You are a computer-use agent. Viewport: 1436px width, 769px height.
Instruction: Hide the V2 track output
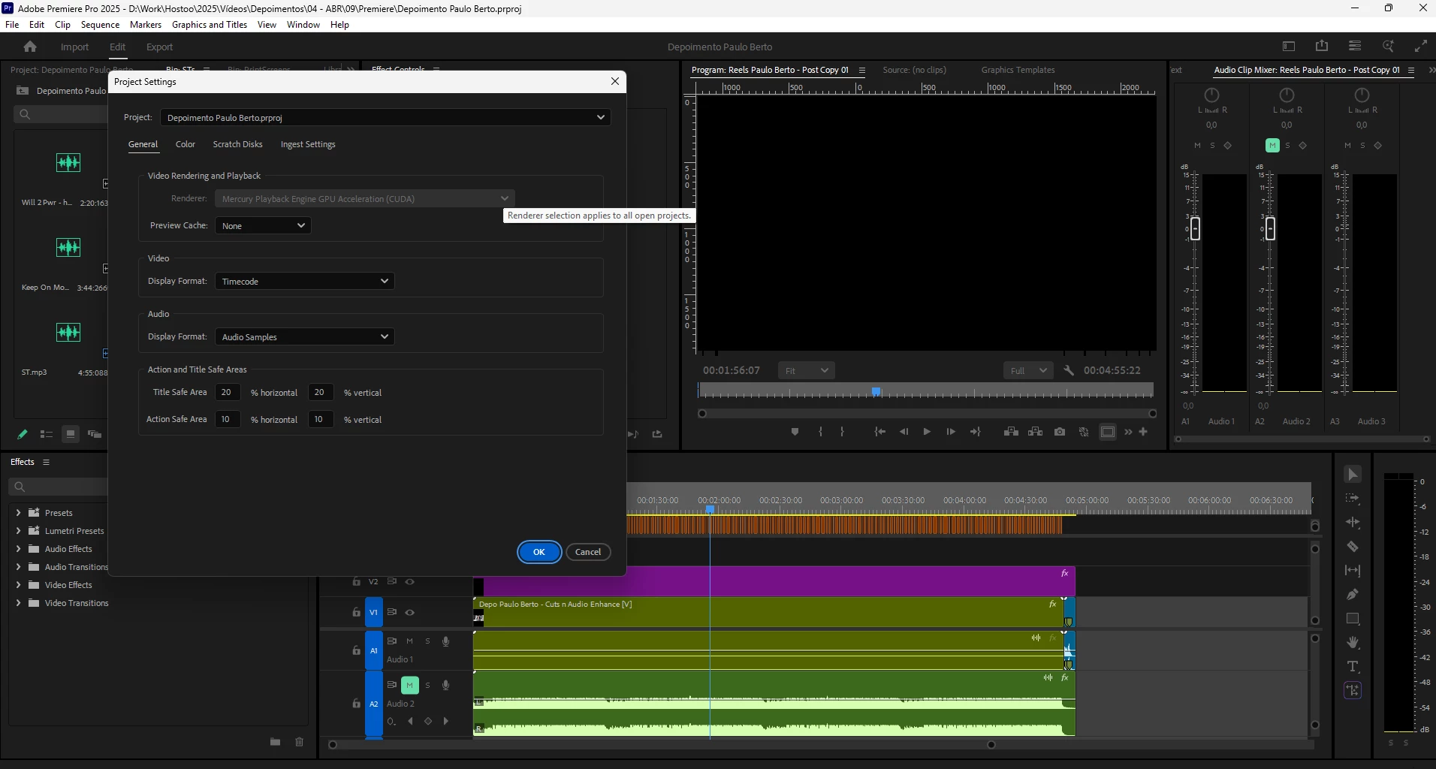(409, 582)
